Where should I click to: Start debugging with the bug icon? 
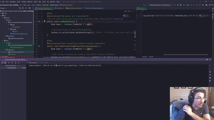click(178, 5)
